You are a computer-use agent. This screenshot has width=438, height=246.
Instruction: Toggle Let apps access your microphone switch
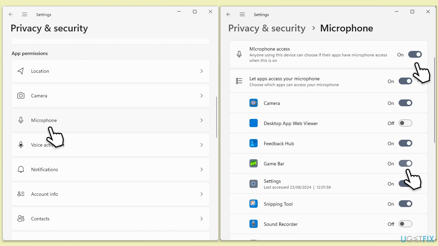pos(405,81)
